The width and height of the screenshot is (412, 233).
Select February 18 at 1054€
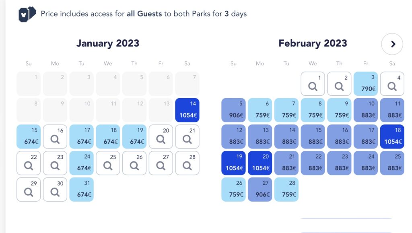(x=392, y=137)
